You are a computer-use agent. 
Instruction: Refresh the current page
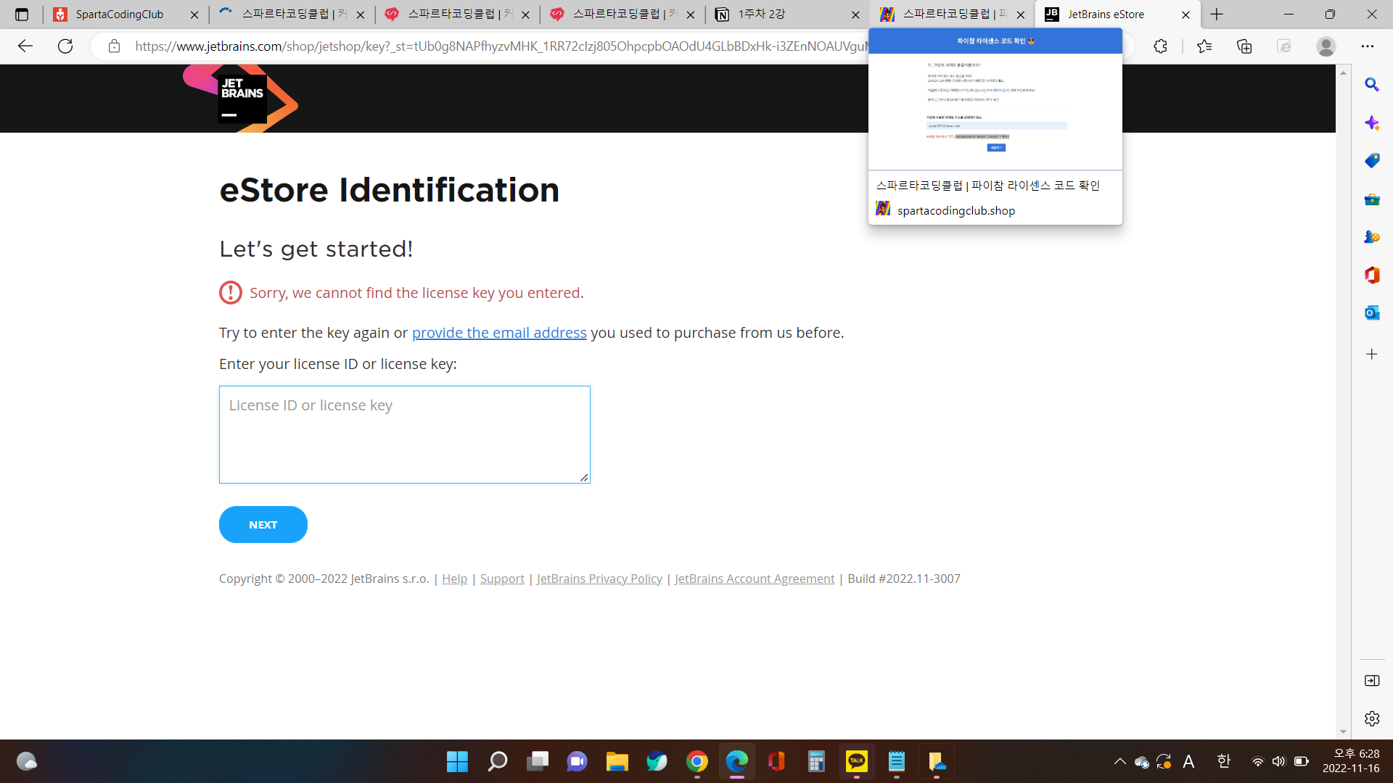pos(65,46)
